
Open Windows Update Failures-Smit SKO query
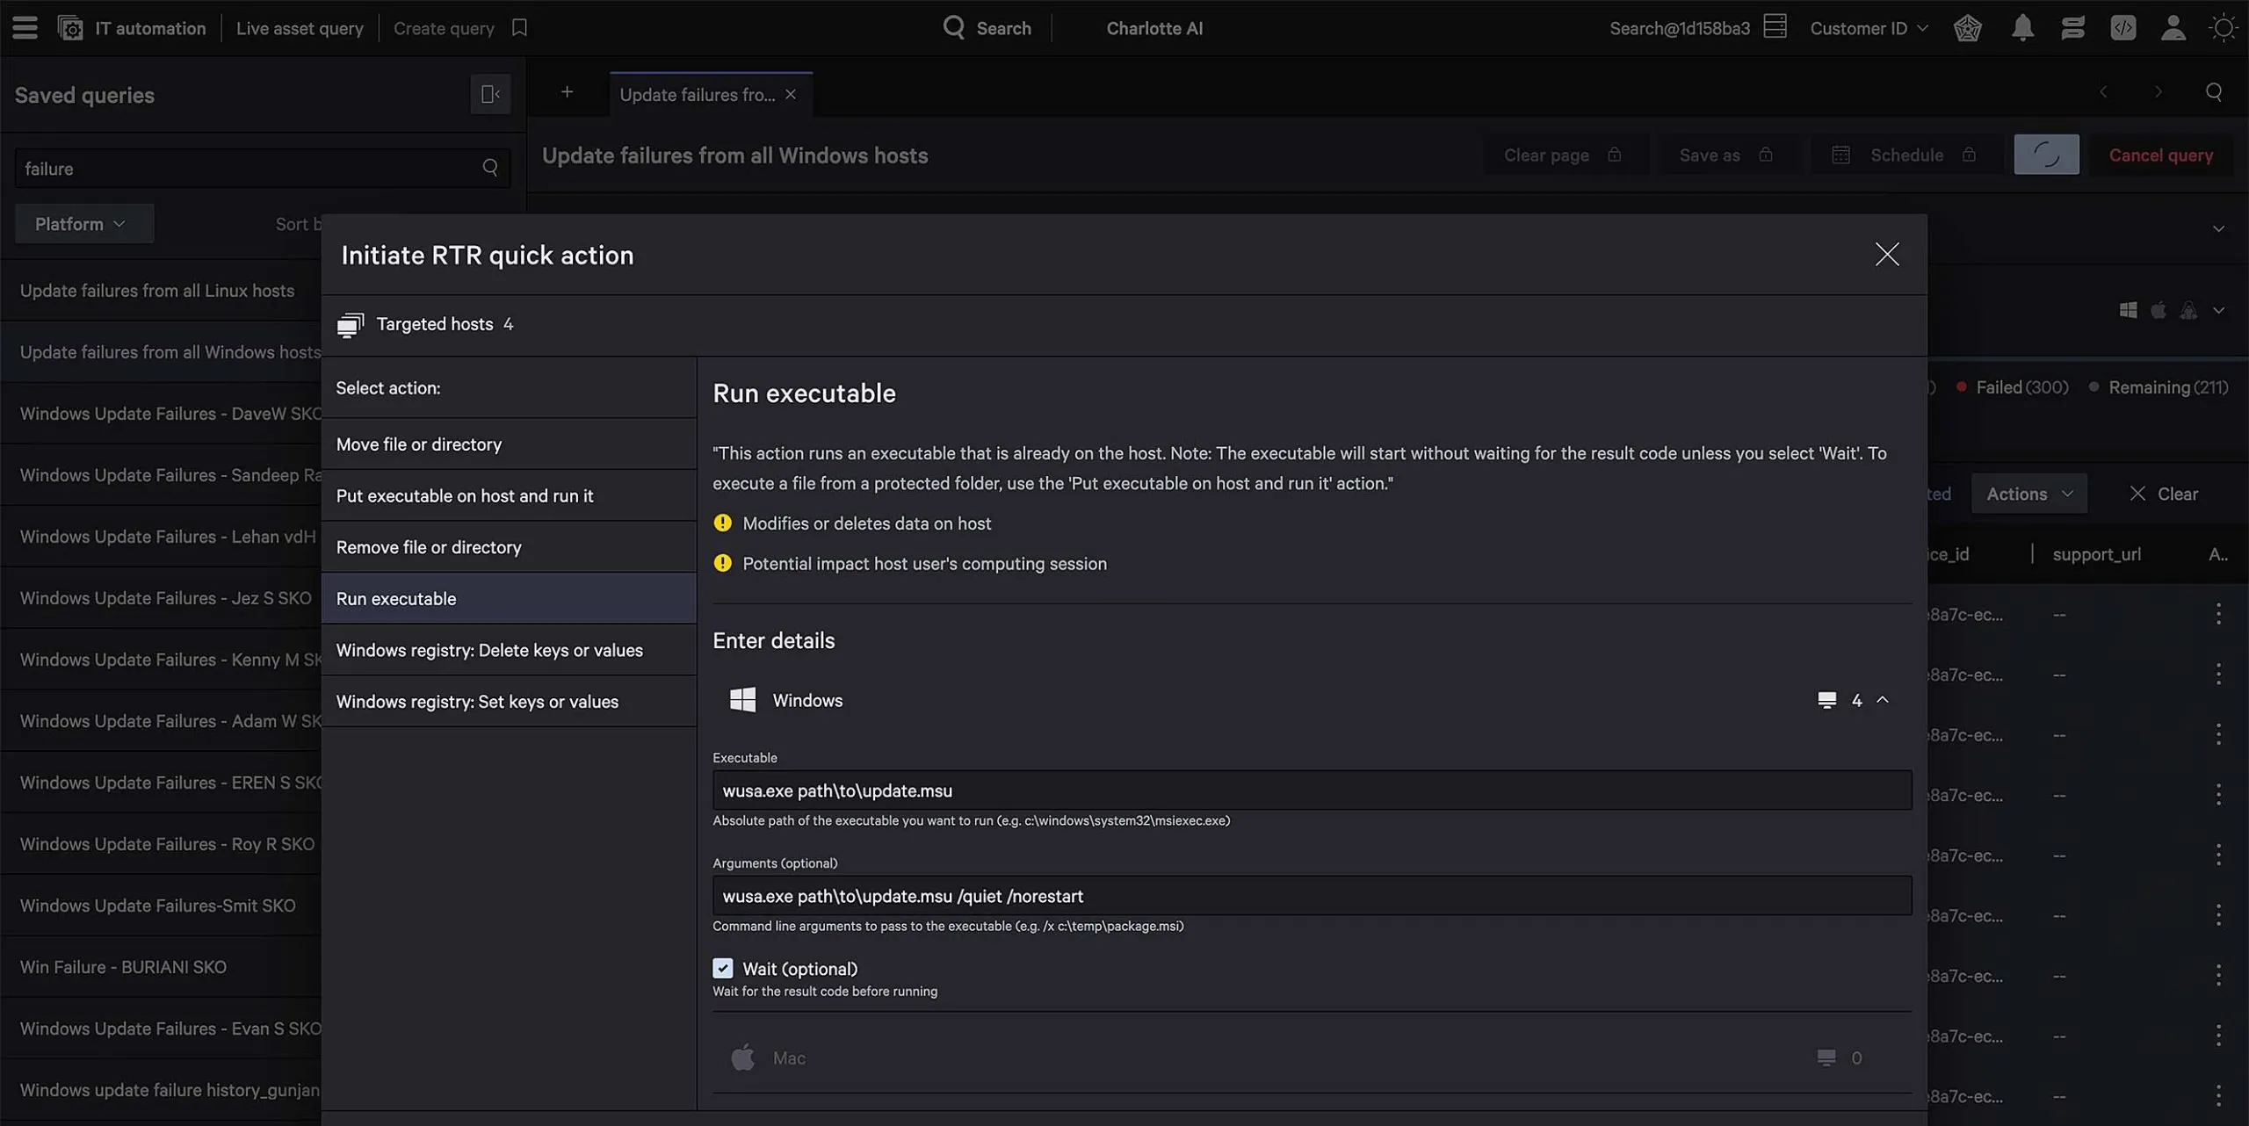click(157, 905)
